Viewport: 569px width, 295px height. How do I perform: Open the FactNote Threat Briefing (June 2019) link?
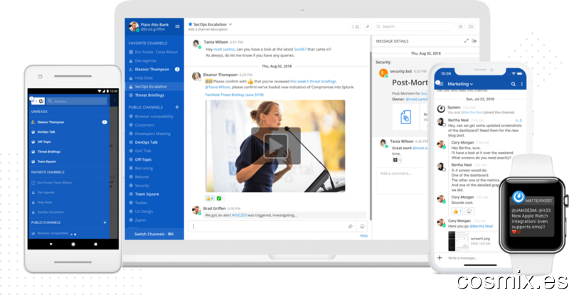click(235, 95)
